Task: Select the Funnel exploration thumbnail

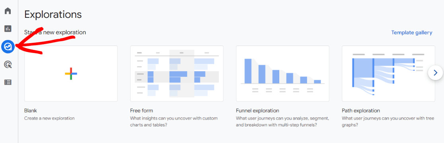Action: pyautogui.click(x=282, y=74)
